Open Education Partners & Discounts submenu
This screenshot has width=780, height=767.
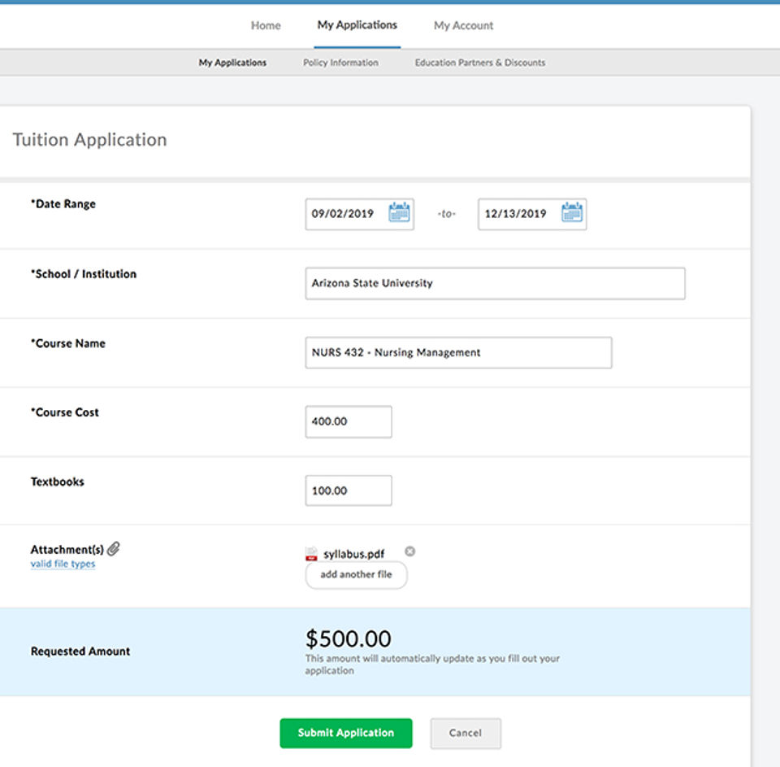click(480, 63)
